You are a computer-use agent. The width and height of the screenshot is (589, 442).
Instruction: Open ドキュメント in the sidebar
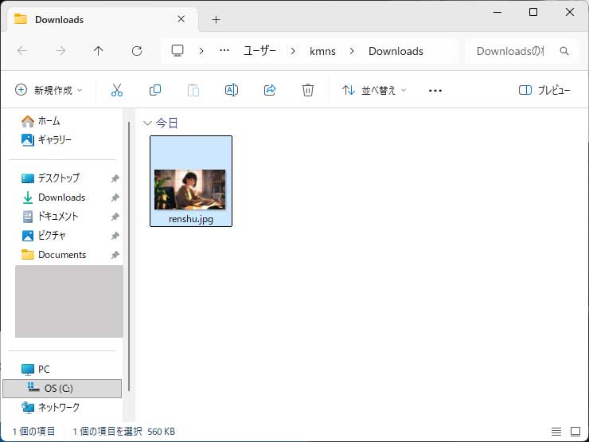click(58, 217)
